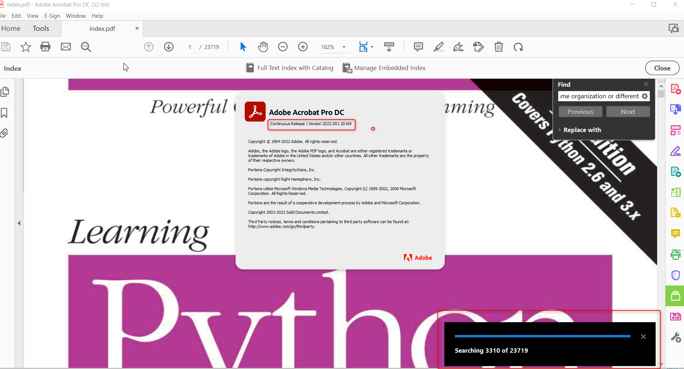Switch to the Tools tab
This screenshot has height=369, width=684.
pos(41,28)
